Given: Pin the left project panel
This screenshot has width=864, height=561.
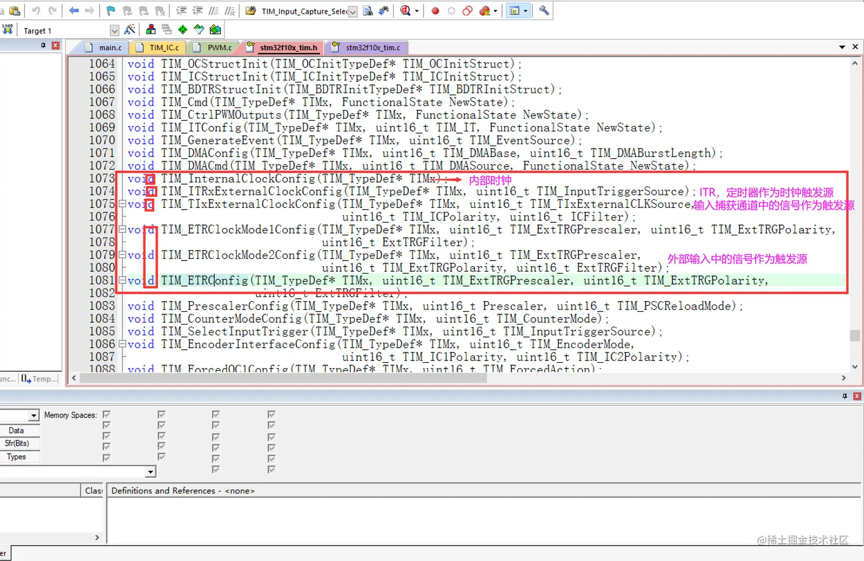Looking at the screenshot, I should tap(43, 45).
